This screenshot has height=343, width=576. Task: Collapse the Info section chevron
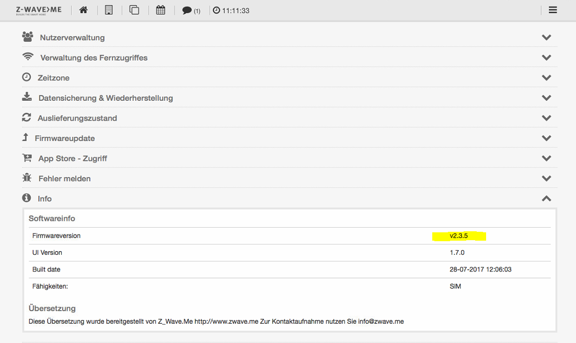point(546,198)
